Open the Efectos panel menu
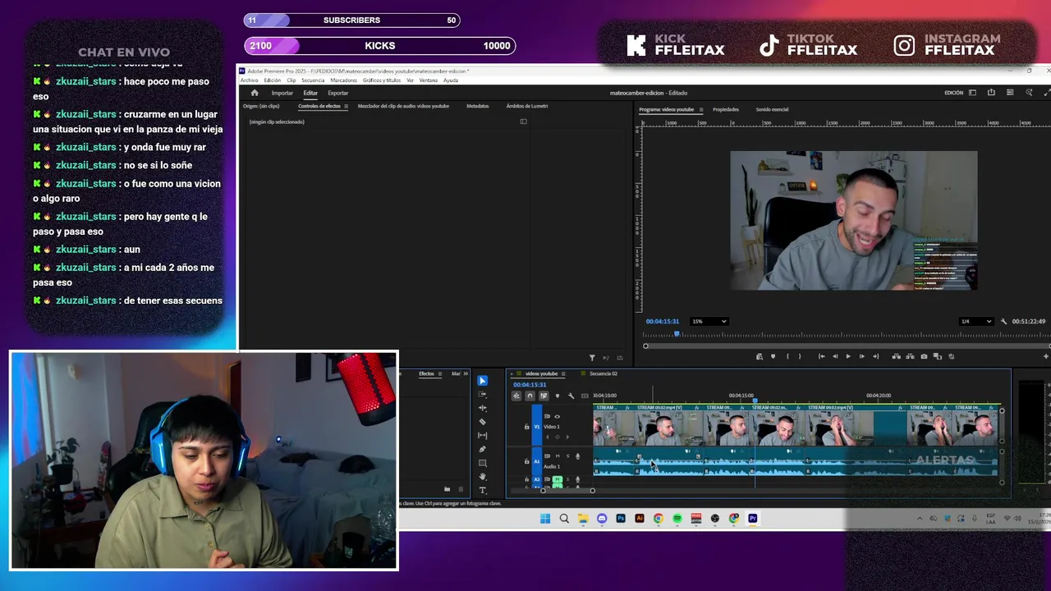 pyautogui.click(x=440, y=373)
